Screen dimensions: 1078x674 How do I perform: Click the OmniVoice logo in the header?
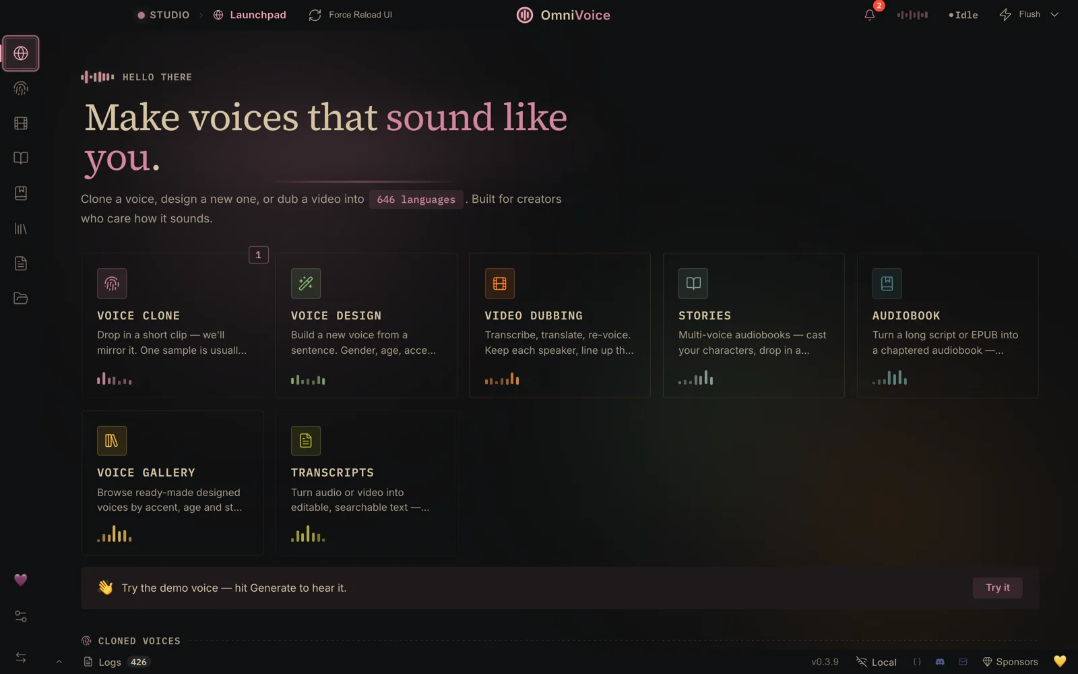tap(563, 15)
